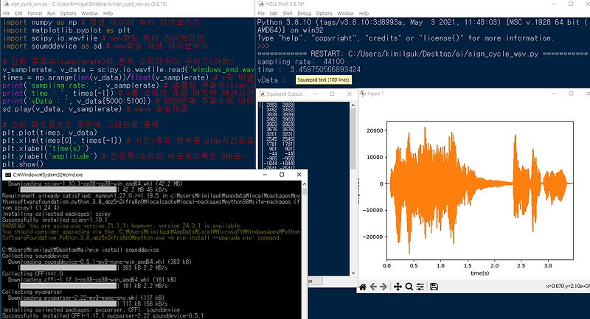Click the sign_cycle_wav.py editor title icon
This screenshot has width=590, height=319.
point(6,4)
